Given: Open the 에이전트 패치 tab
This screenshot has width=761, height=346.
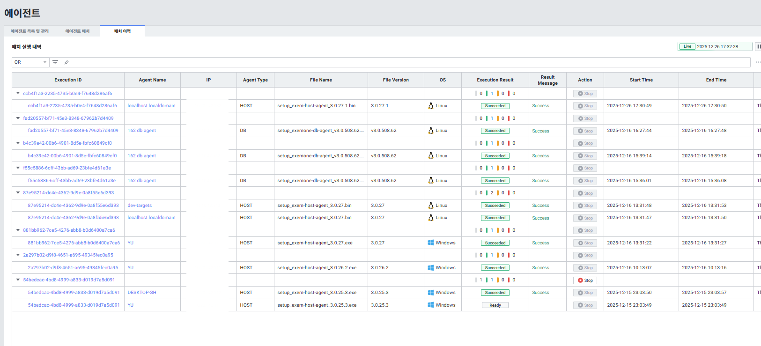Looking at the screenshot, I should 77,31.
